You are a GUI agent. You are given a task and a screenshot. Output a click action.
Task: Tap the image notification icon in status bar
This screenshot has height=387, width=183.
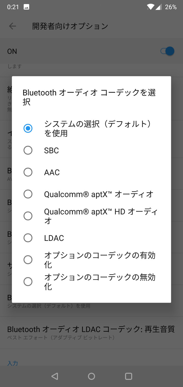point(26,7)
